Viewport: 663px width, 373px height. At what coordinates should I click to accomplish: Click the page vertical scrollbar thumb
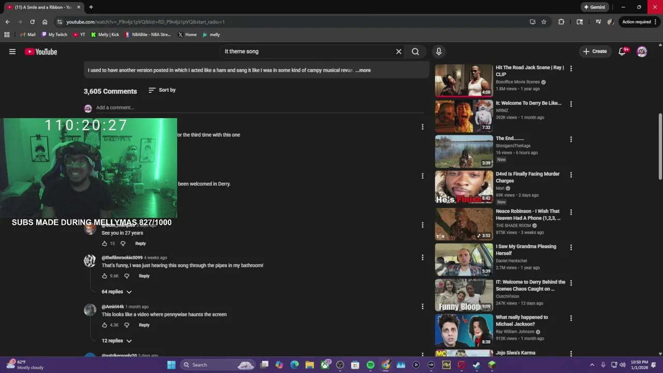tap(660, 147)
